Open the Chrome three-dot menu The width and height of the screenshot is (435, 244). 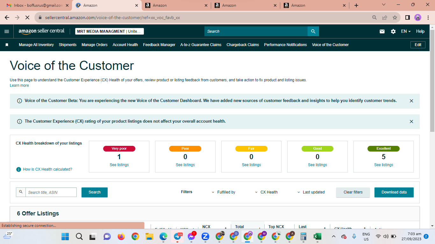428,18
